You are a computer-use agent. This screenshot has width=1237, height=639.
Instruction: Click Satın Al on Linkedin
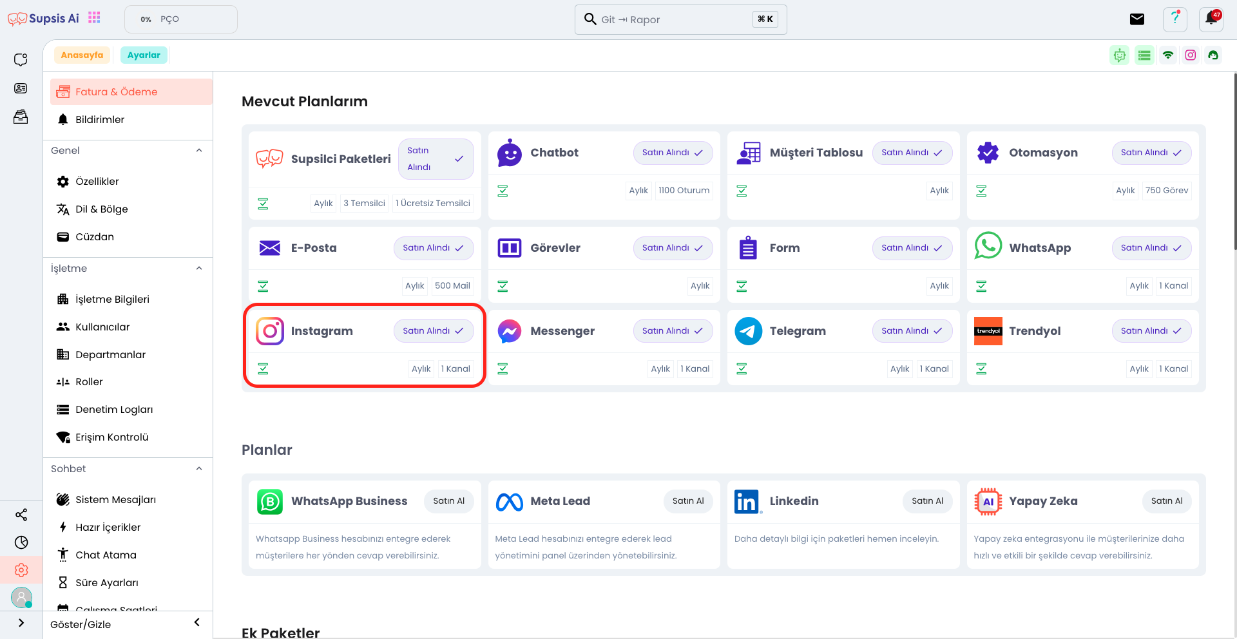tap(927, 501)
